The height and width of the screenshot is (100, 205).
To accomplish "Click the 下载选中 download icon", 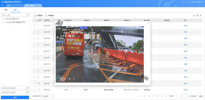I will 35,16.
